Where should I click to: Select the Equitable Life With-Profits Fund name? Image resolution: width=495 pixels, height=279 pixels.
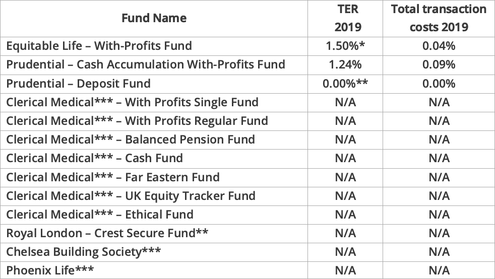coord(99,46)
